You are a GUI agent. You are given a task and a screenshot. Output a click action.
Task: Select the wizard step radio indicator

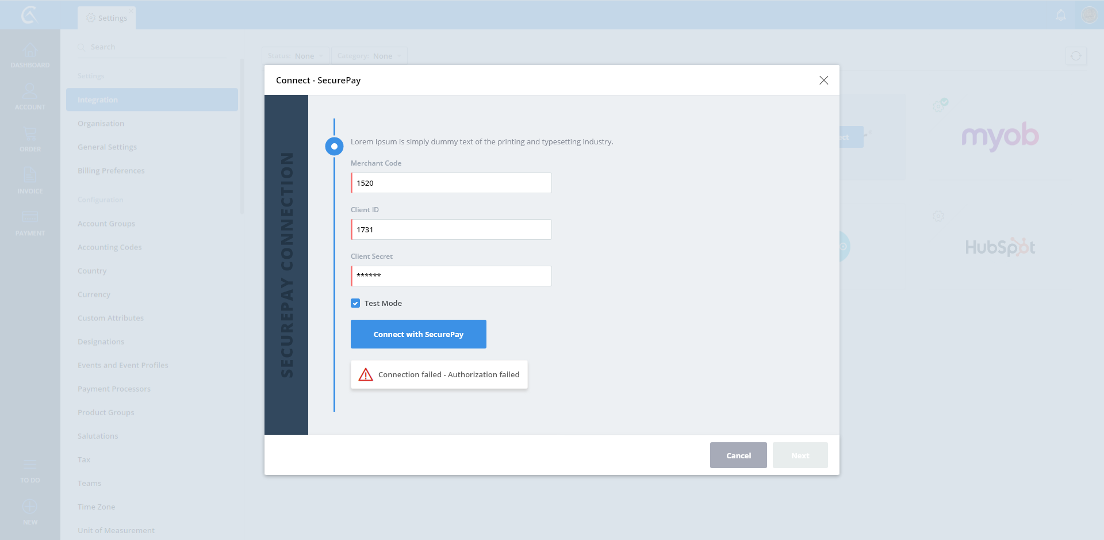pos(334,146)
